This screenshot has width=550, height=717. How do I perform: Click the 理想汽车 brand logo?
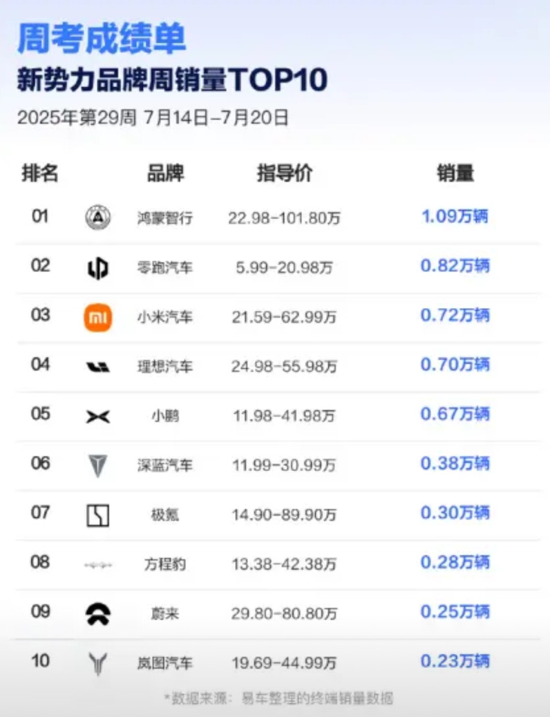tap(98, 367)
